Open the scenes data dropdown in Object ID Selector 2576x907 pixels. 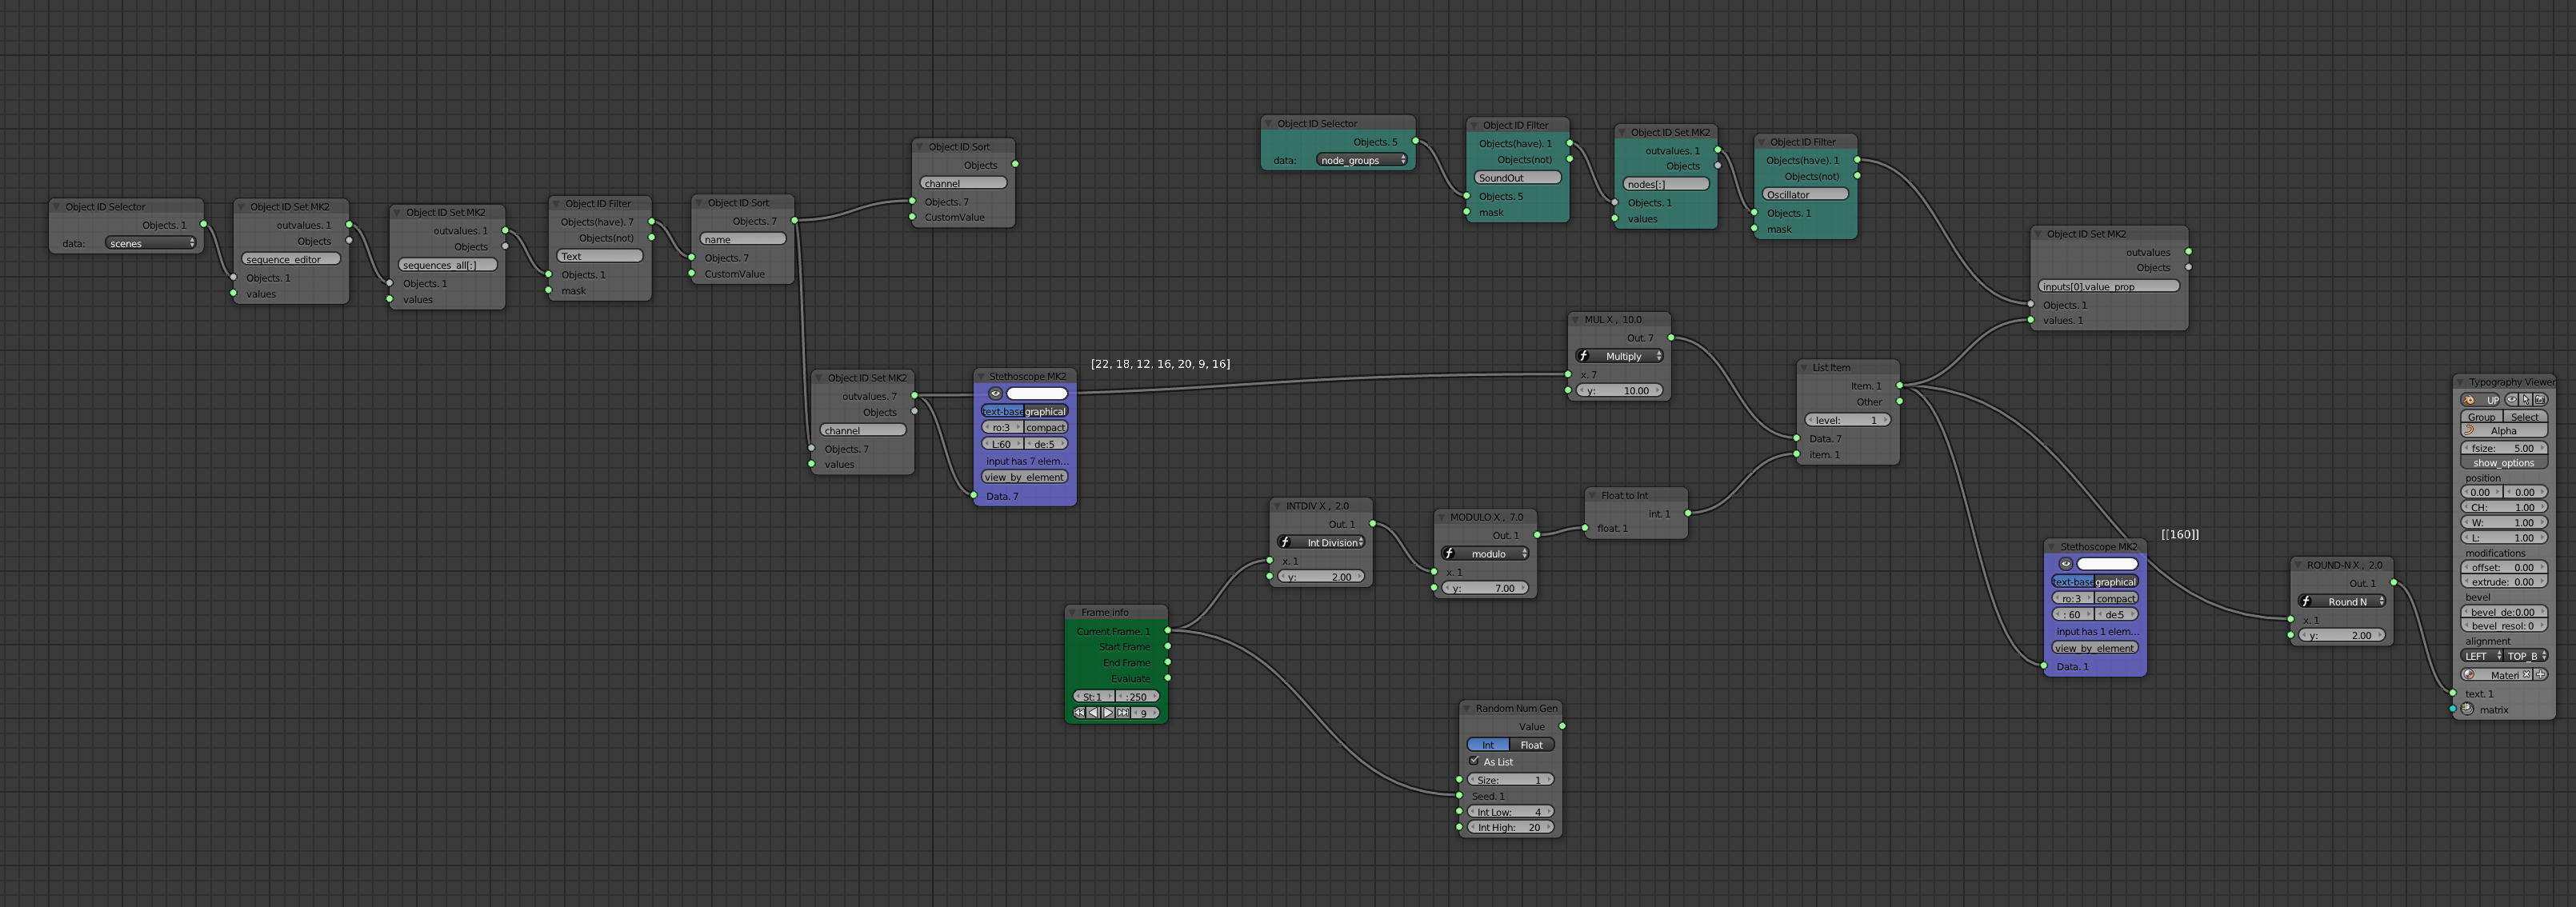click(151, 243)
